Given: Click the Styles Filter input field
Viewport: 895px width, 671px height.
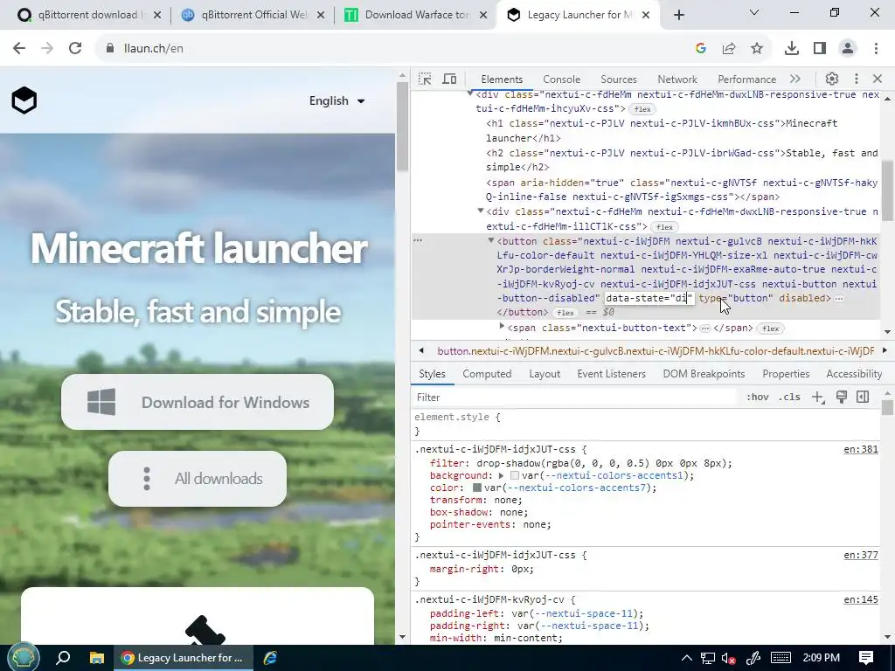Looking at the screenshot, I should (573, 398).
